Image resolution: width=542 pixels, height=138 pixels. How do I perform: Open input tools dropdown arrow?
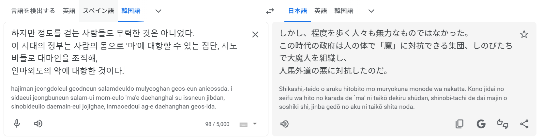tap(255, 124)
